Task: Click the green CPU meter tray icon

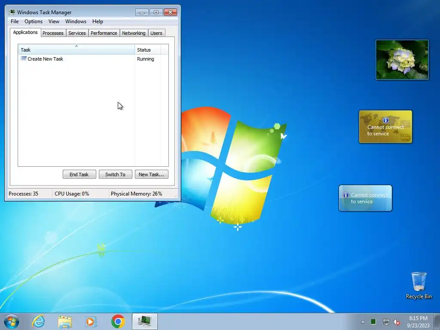Action: coord(373,322)
